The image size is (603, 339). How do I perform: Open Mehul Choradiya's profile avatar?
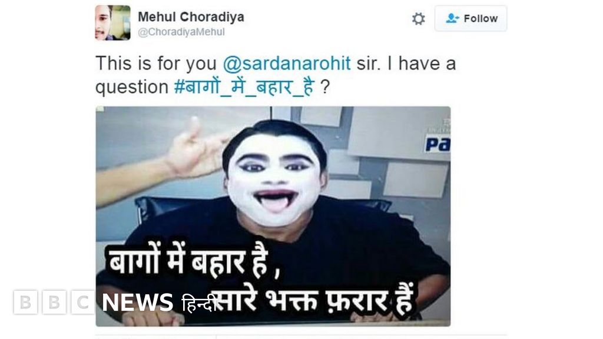[x=112, y=23]
